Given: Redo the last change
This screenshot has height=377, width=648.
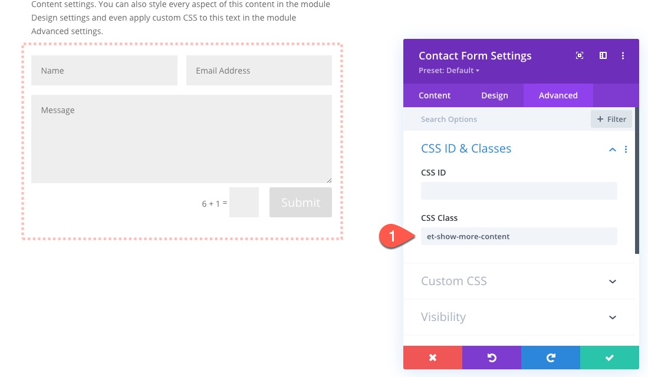Looking at the screenshot, I should pyautogui.click(x=550, y=358).
